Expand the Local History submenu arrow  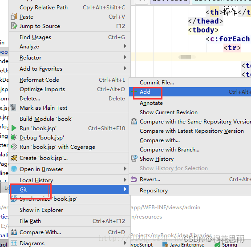coord(125,180)
